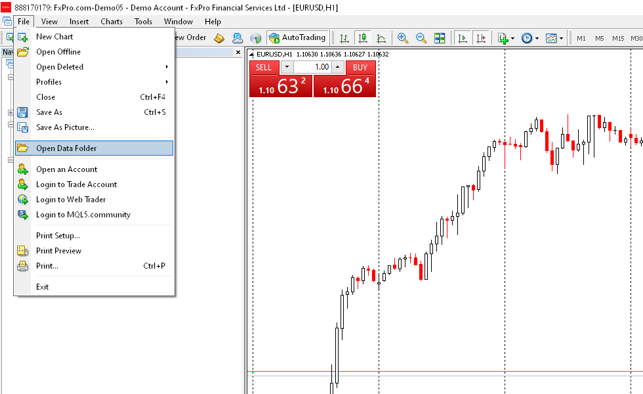
Task: Switch to line chart icon
Action: [381, 38]
